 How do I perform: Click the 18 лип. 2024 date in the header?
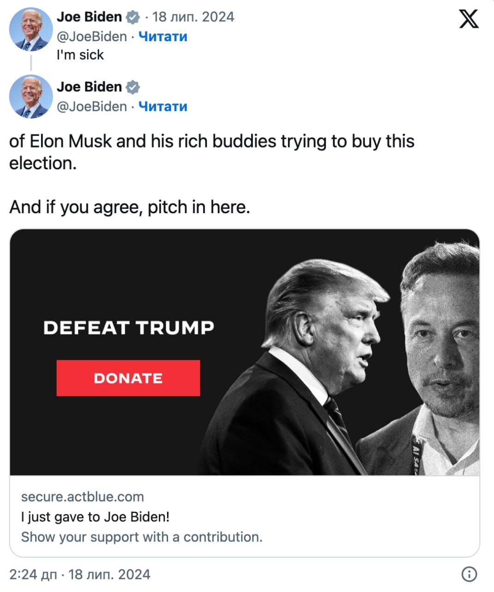coord(193,17)
